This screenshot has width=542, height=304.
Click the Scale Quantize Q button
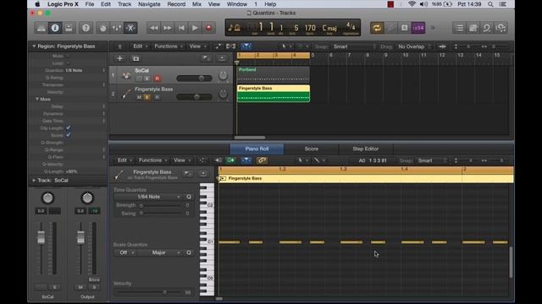click(189, 252)
